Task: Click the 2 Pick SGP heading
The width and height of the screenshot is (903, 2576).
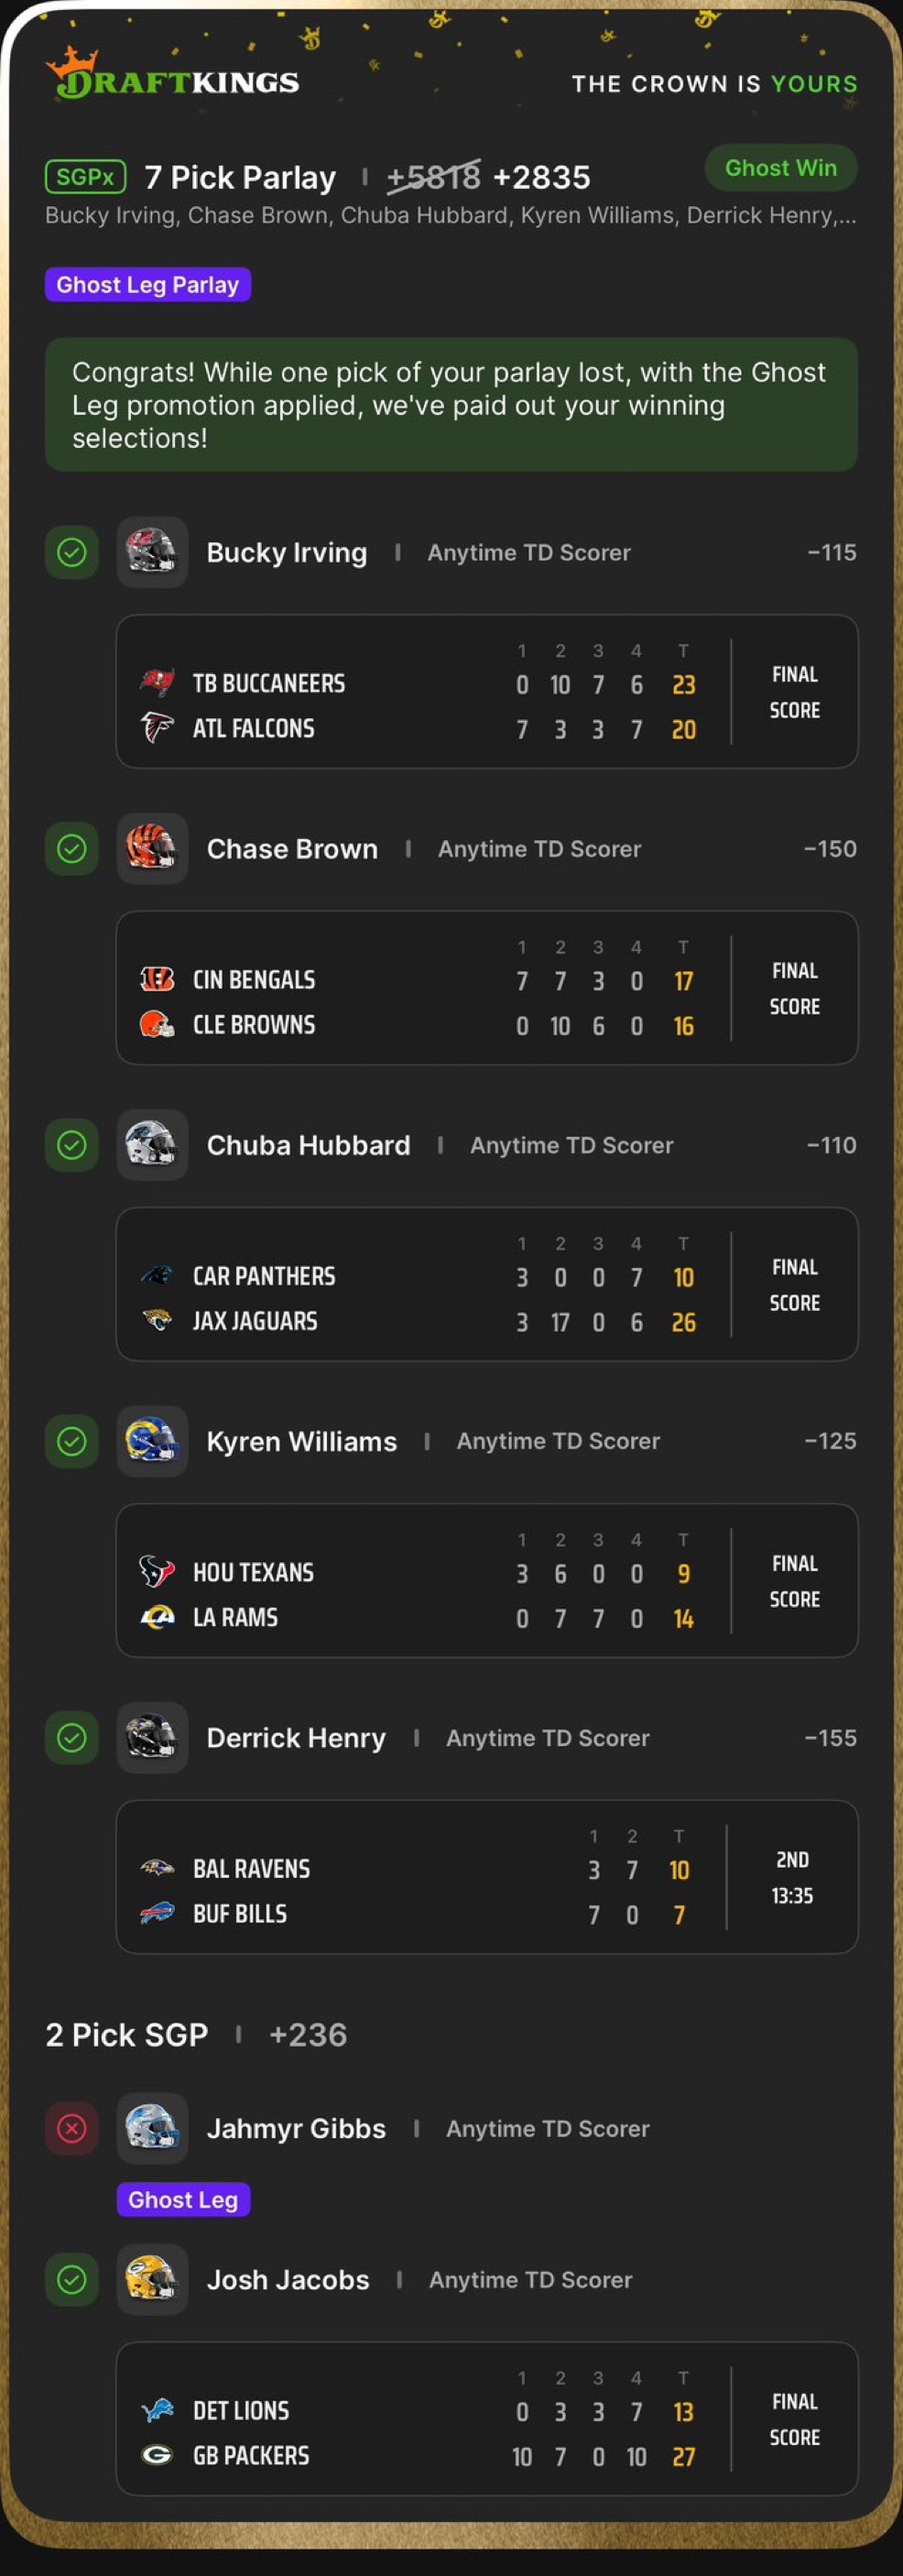Action: (x=127, y=2035)
